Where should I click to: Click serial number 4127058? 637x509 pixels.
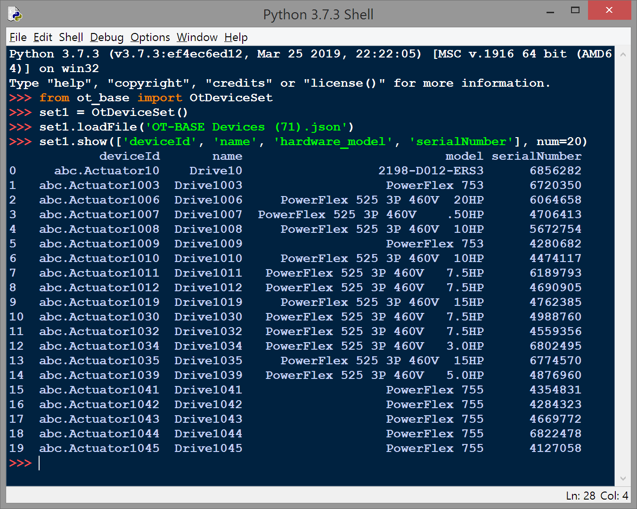pos(555,448)
